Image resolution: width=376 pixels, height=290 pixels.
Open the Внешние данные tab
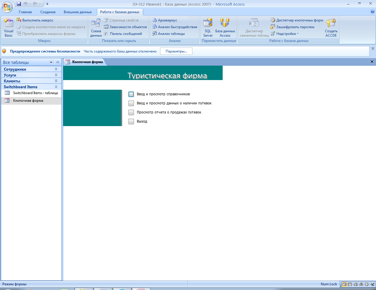click(78, 12)
